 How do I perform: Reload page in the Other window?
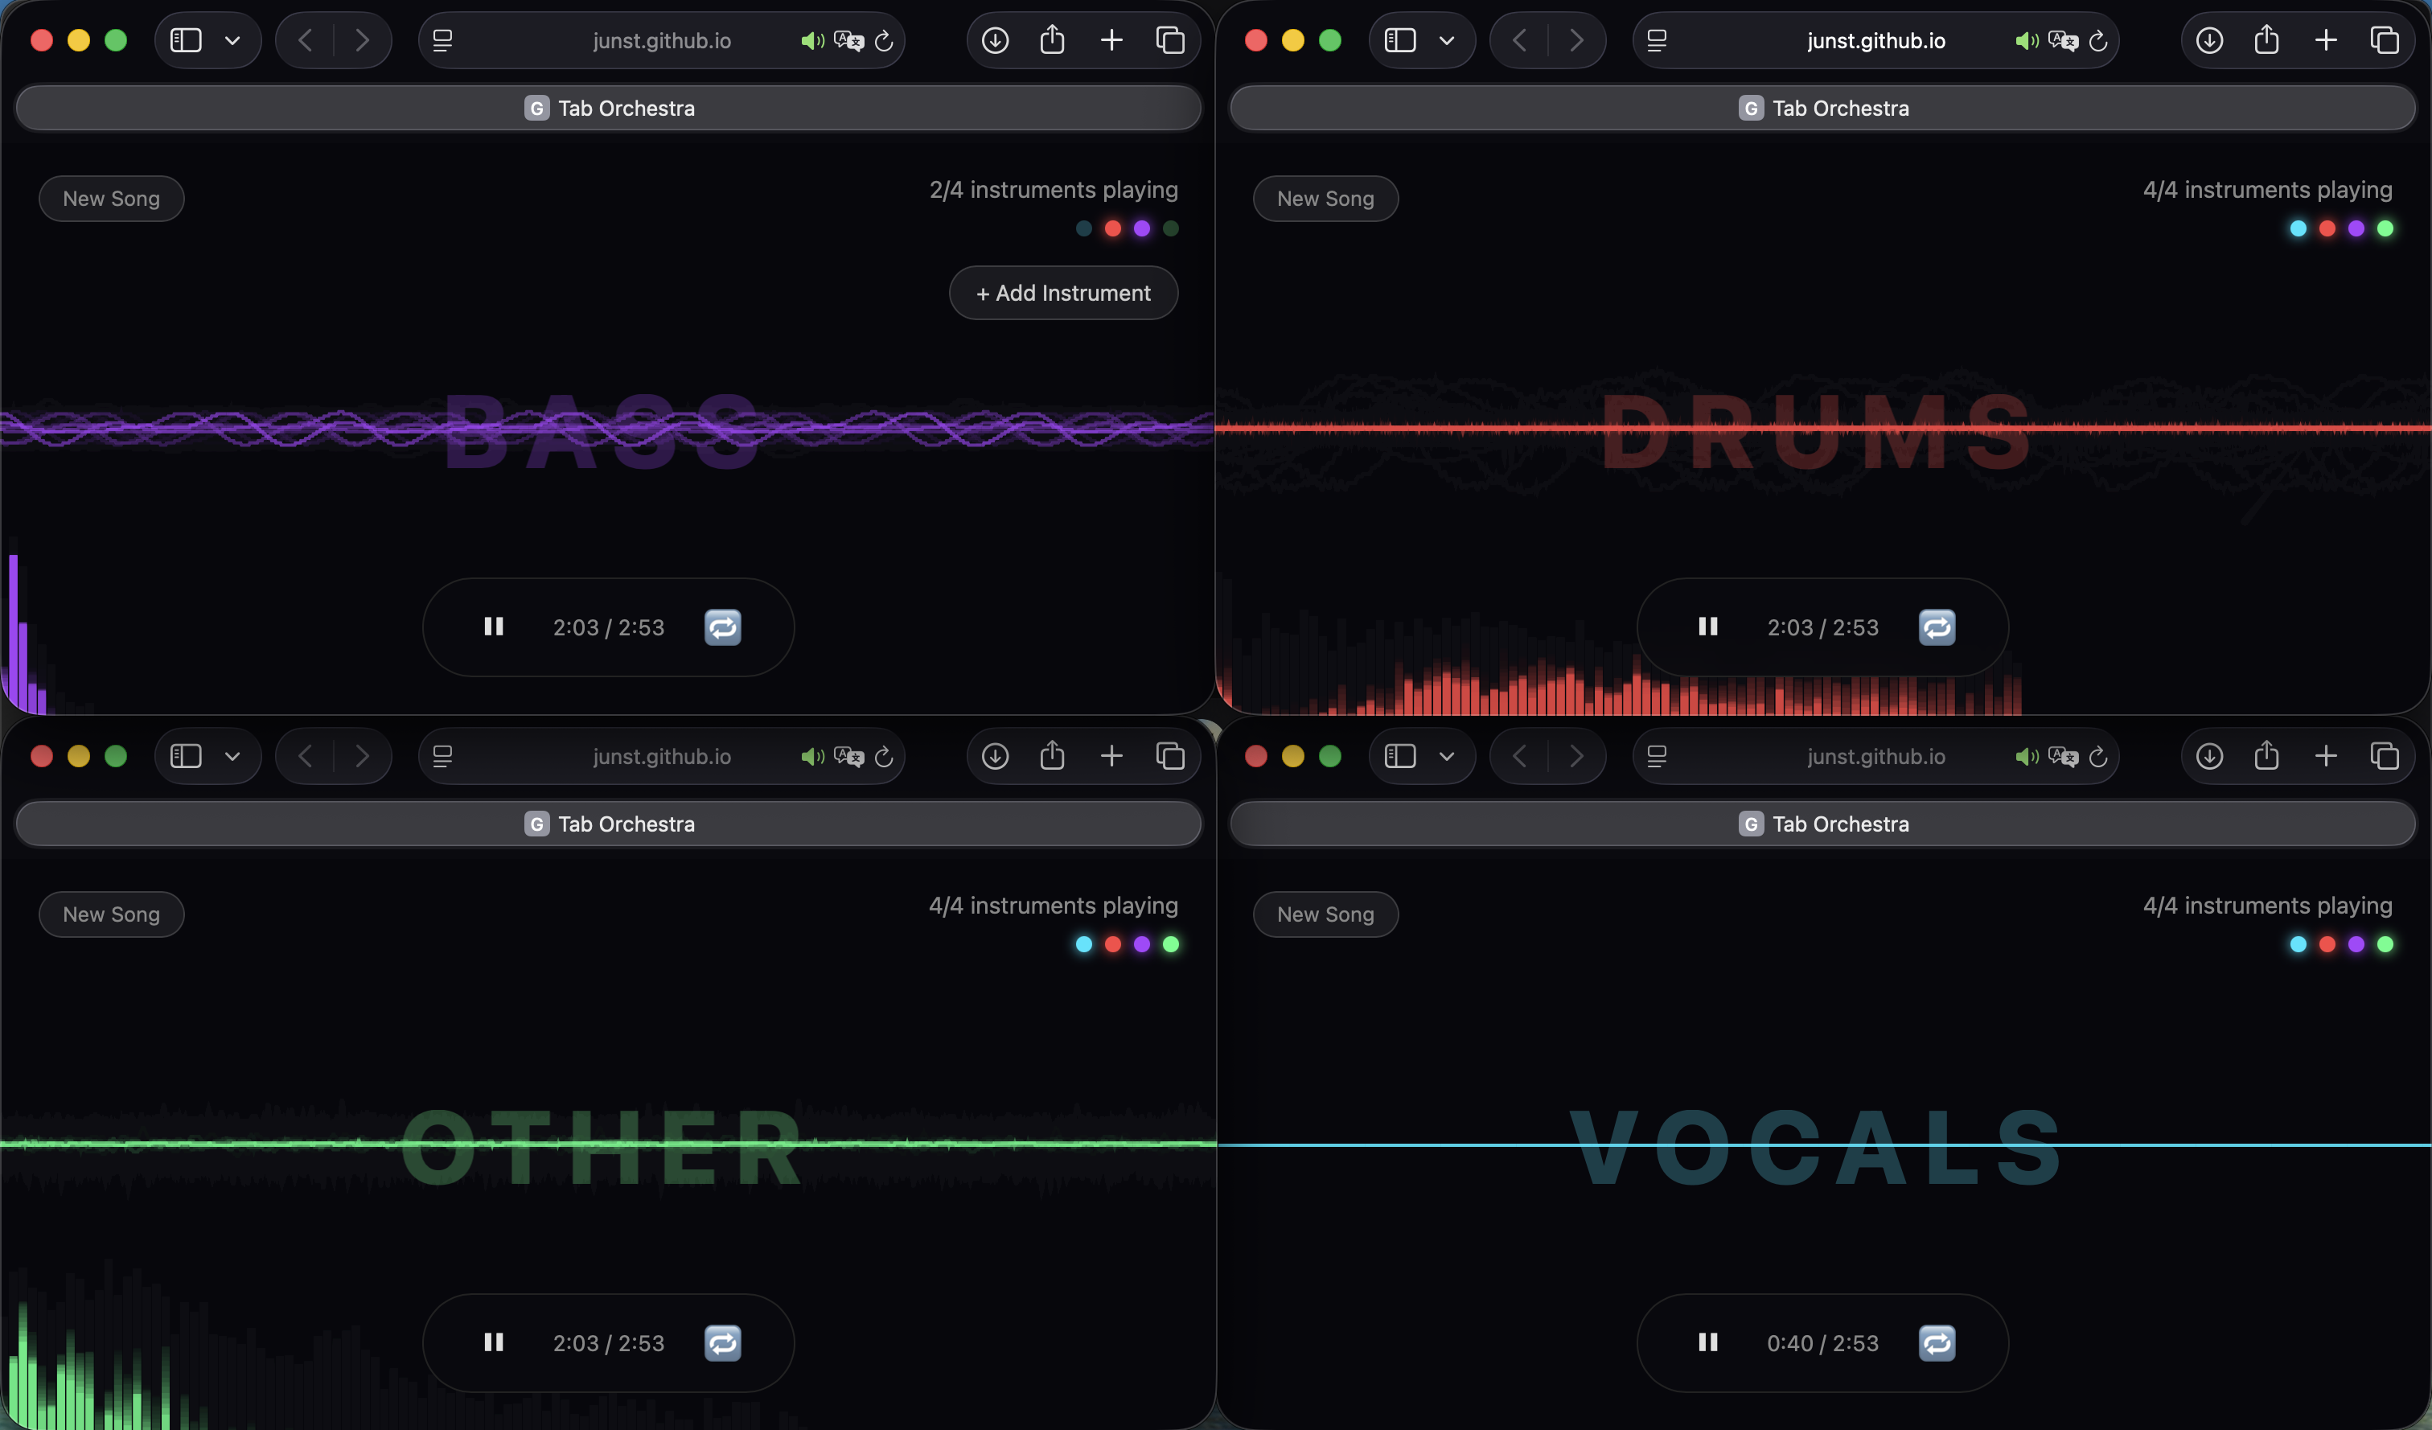pos(883,757)
